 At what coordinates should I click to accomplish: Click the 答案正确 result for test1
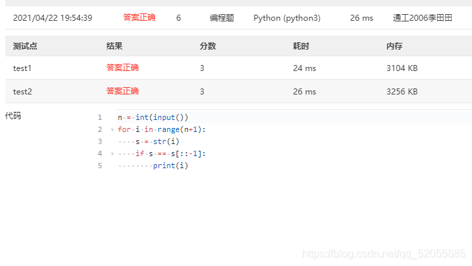coord(122,68)
